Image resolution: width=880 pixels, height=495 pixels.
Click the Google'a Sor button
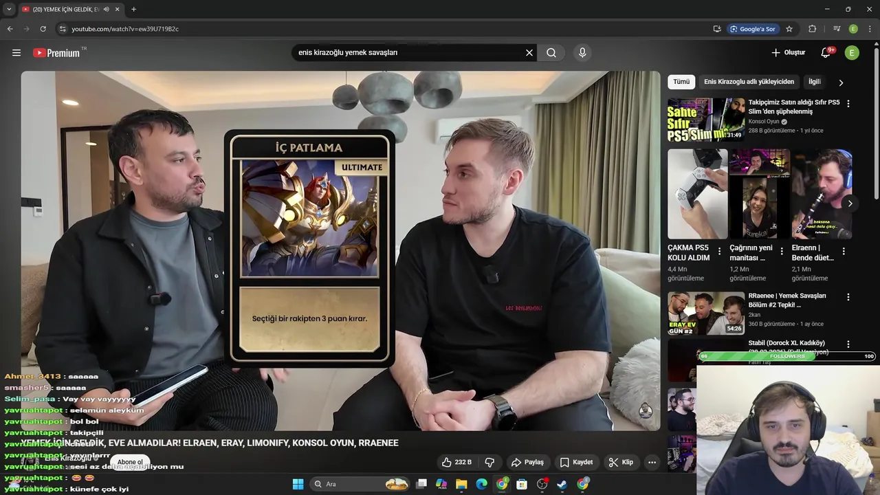[x=753, y=29]
